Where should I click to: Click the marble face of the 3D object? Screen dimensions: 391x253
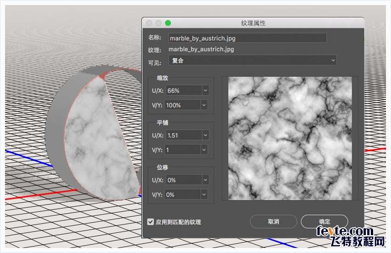[100, 139]
